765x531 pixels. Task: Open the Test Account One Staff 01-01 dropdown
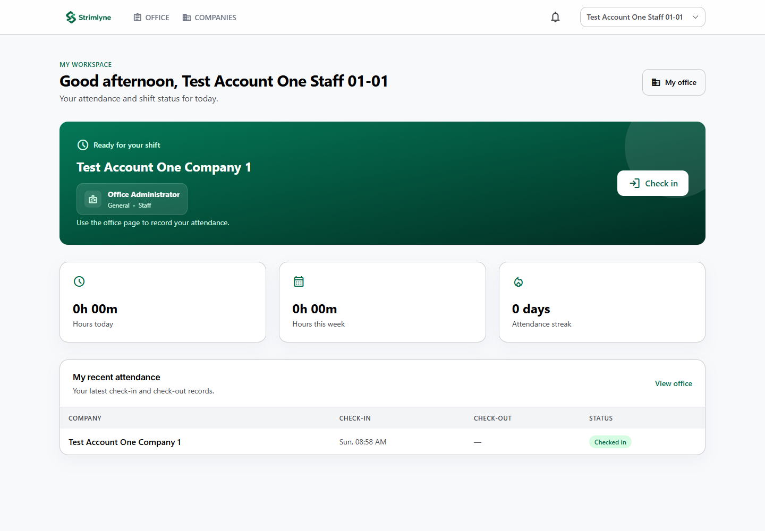pos(642,17)
